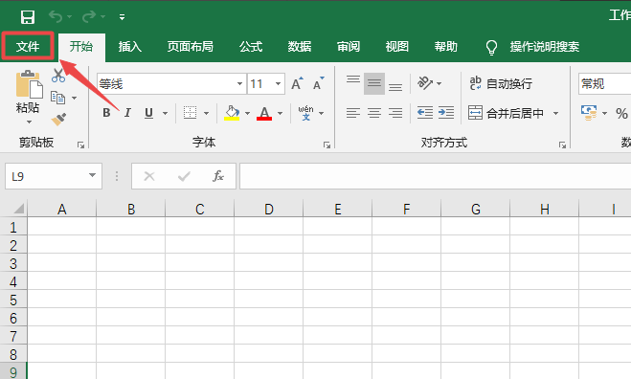Open the L9 Name Box dropdown
This screenshot has height=379, width=631.
click(92, 175)
